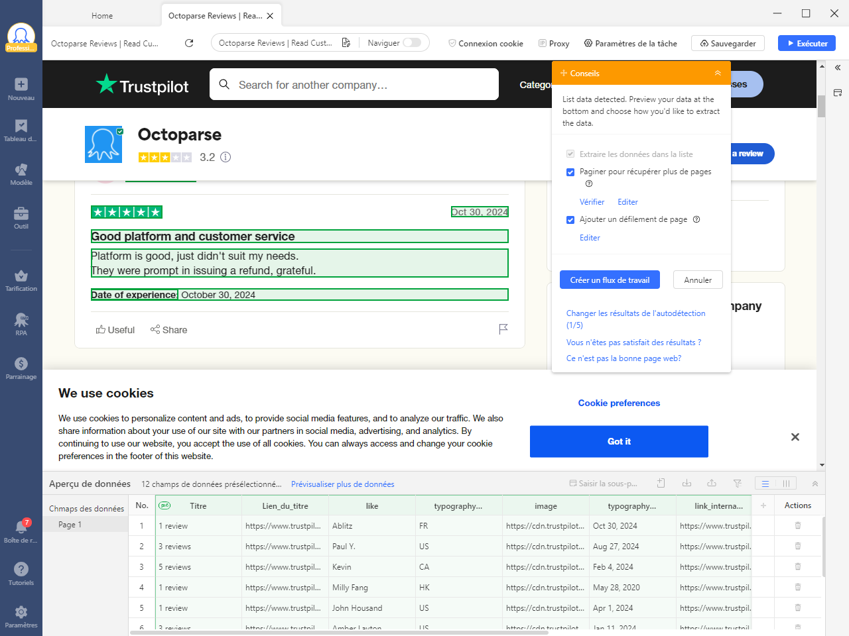Open the Nouveau task icon in sidebar
849x636 pixels.
pyautogui.click(x=21, y=89)
